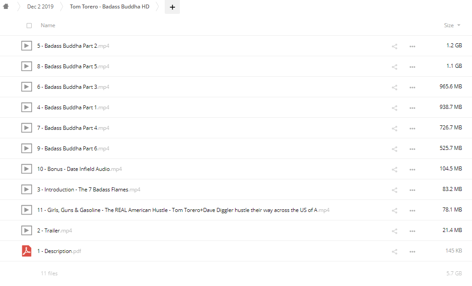The height and width of the screenshot is (286, 472).
Task: Click the 1.2 GB size value
Action: [x=454, y=45]
